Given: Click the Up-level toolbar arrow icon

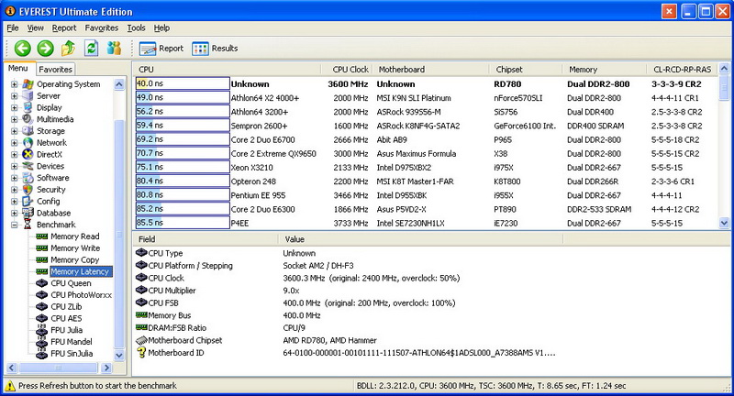Looking at the screenshot, I should tap(68, 48).
